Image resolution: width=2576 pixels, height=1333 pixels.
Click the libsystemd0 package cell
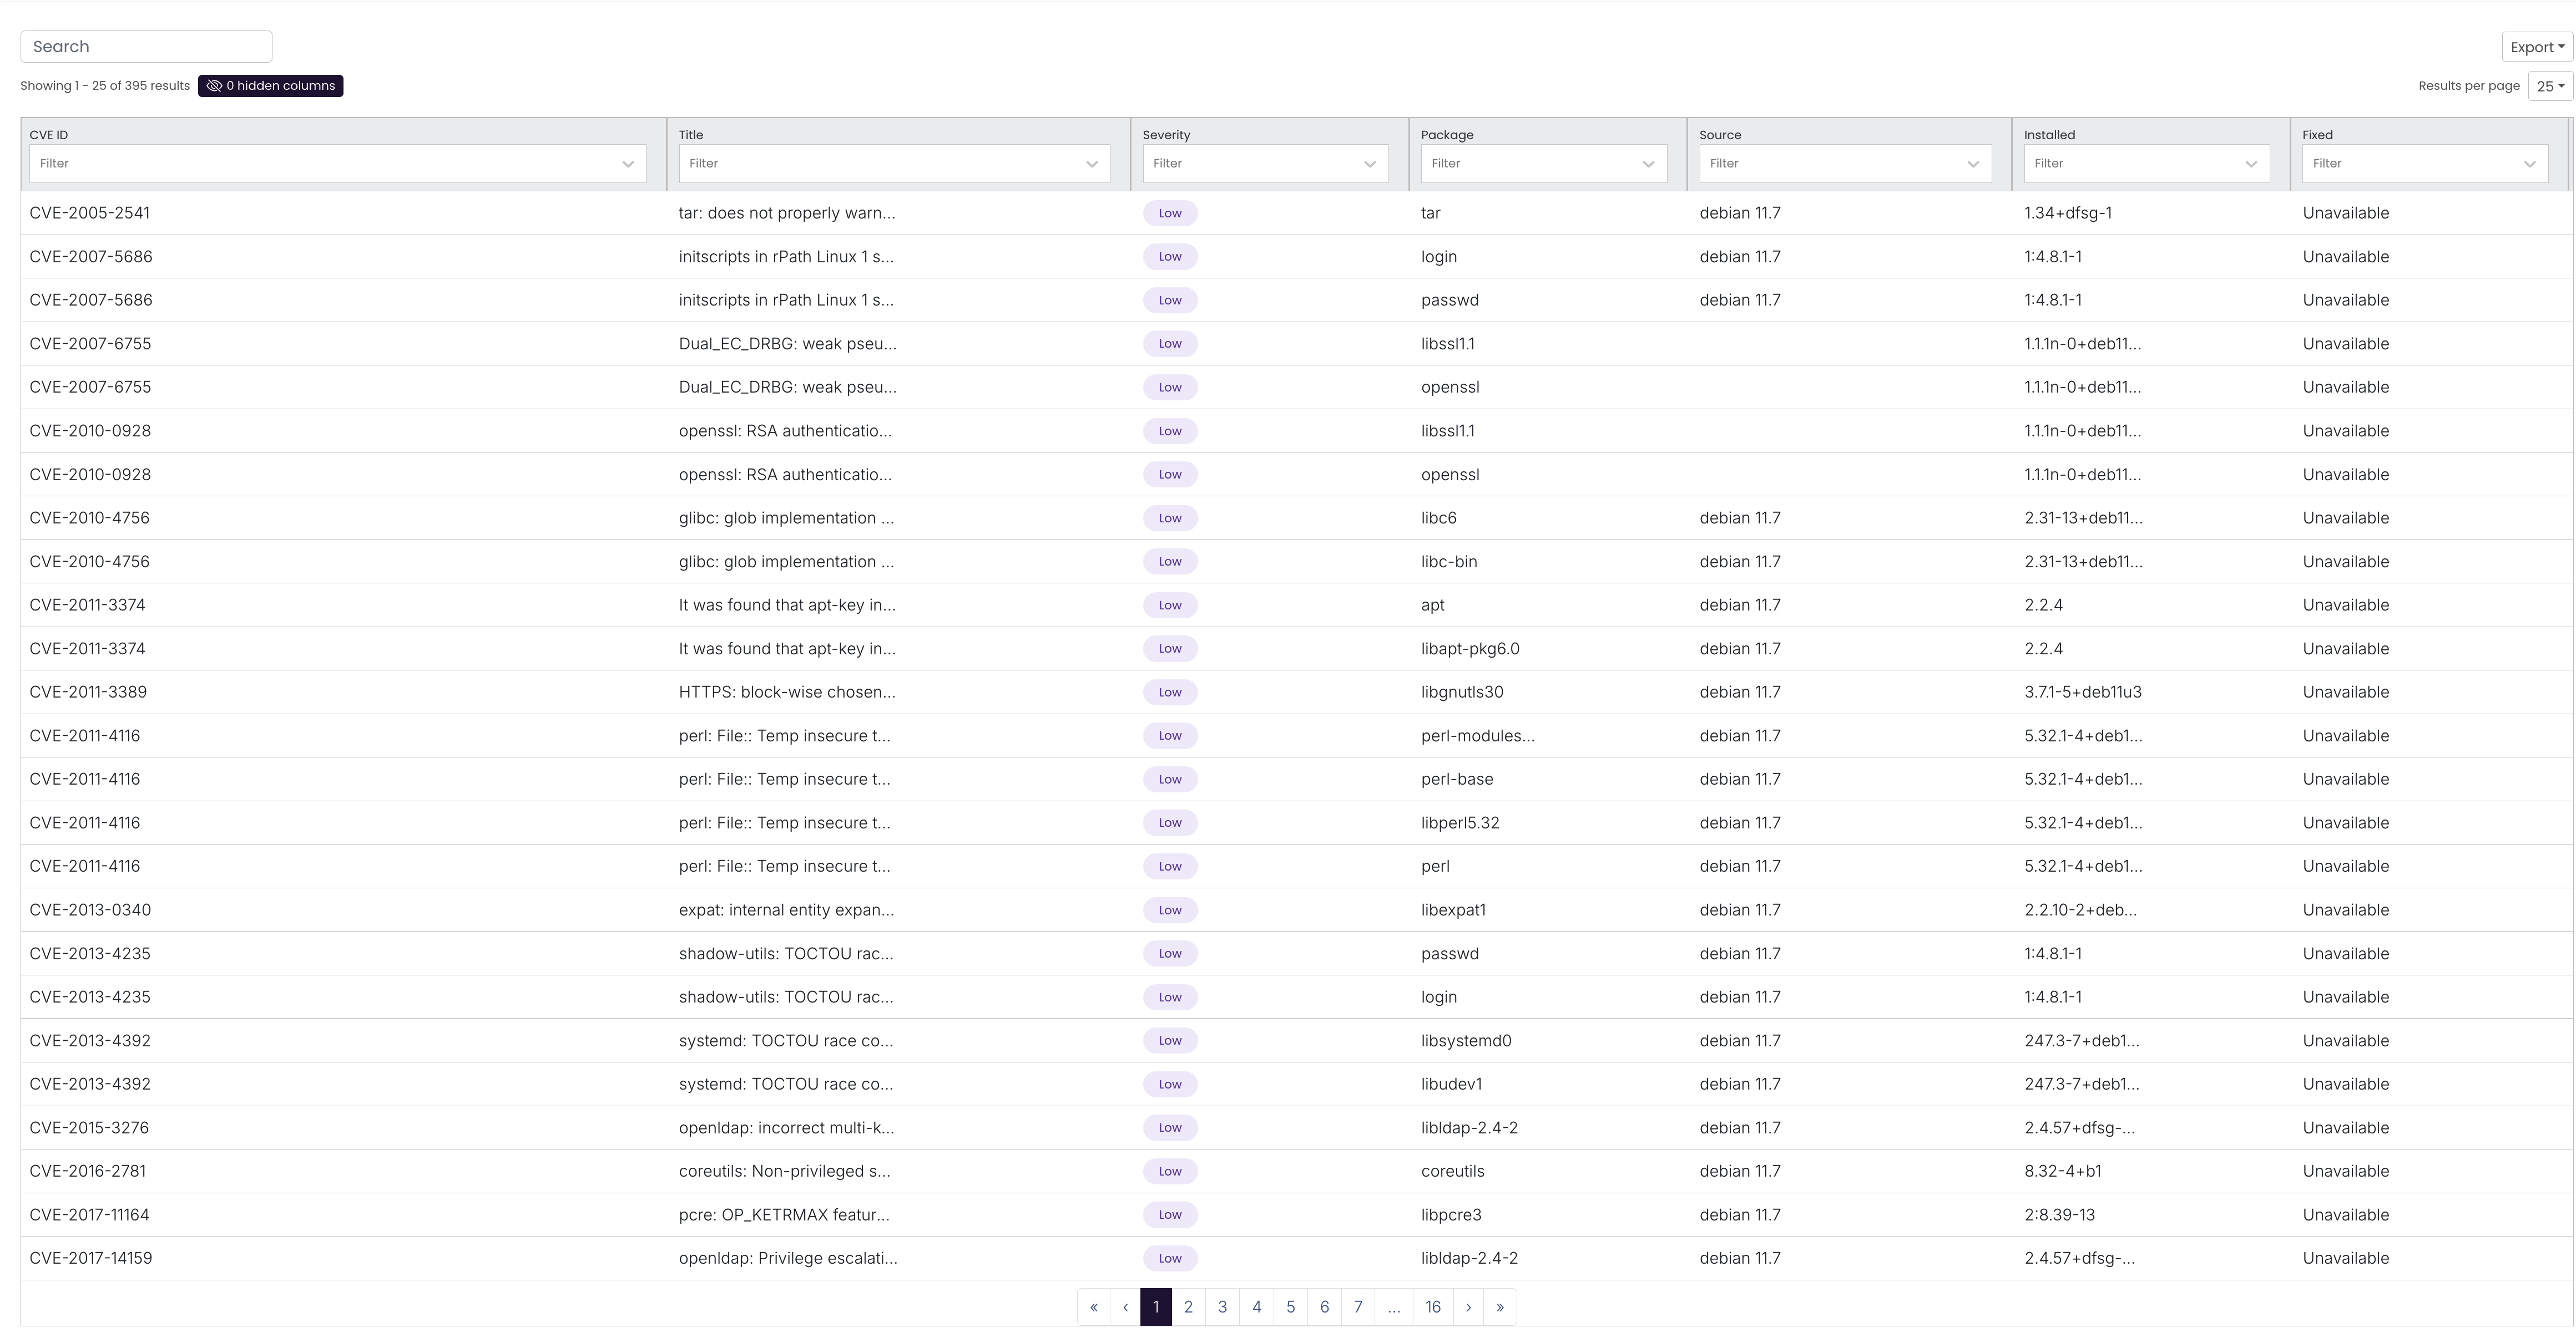coord(1466,1040)
